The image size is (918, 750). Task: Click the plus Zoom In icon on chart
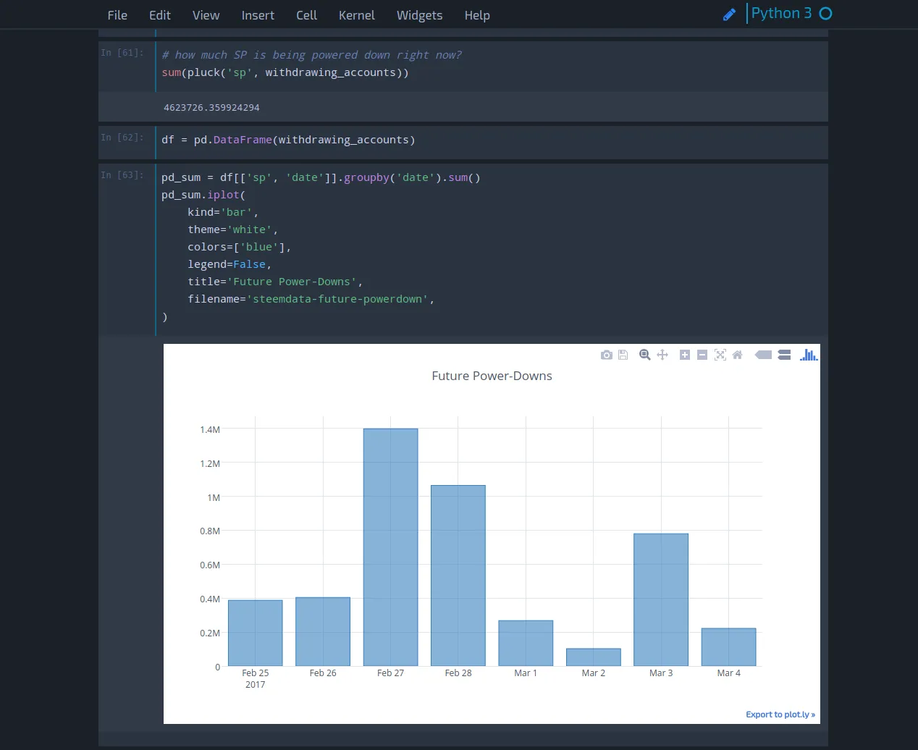[685, 355]
